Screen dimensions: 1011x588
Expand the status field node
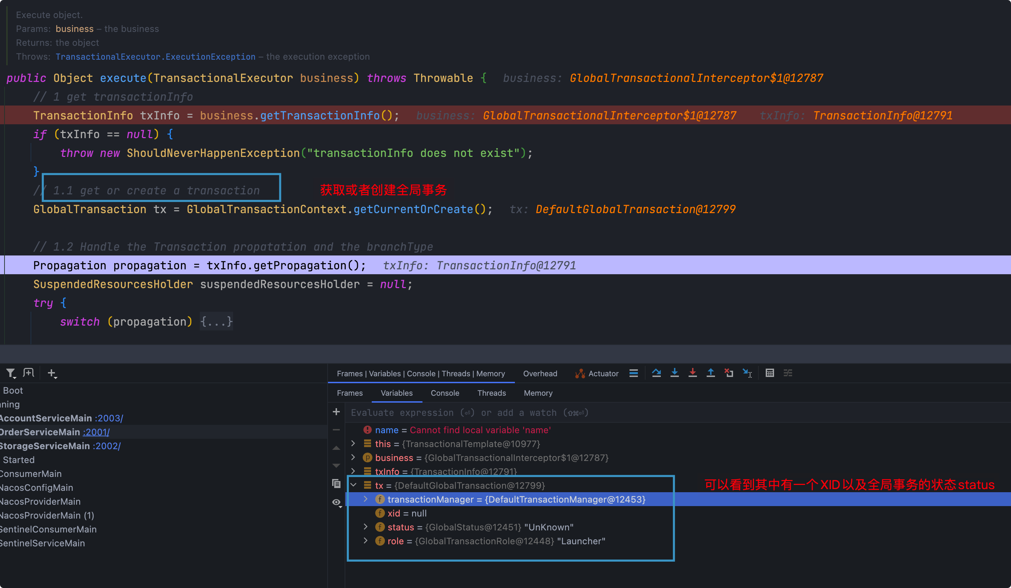[x=365, y=527]
